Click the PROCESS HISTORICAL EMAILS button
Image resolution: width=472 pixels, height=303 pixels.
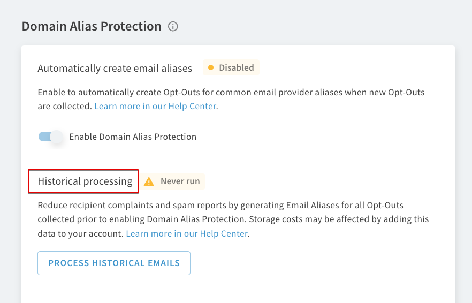[x=114, y=263]
